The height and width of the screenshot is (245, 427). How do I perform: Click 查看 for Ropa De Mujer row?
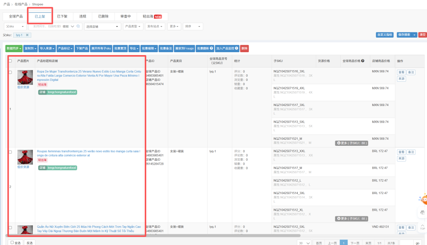[x=401, y=72]
